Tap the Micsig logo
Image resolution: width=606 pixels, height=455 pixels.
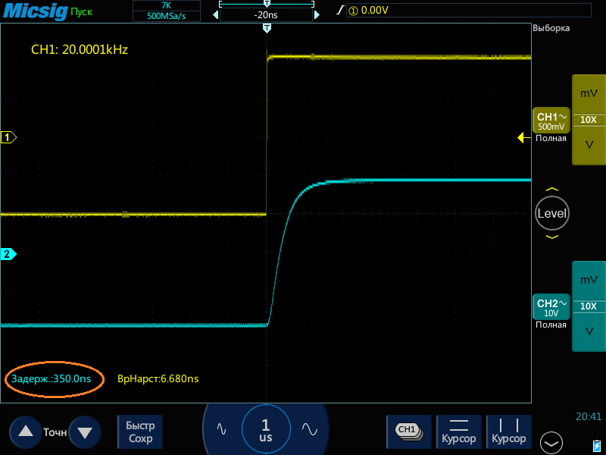(35, 11)
